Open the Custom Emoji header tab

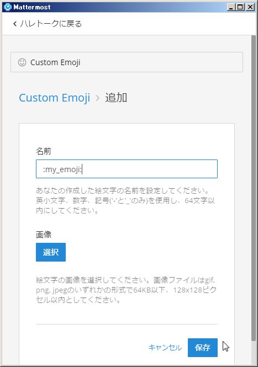point(127,62)
